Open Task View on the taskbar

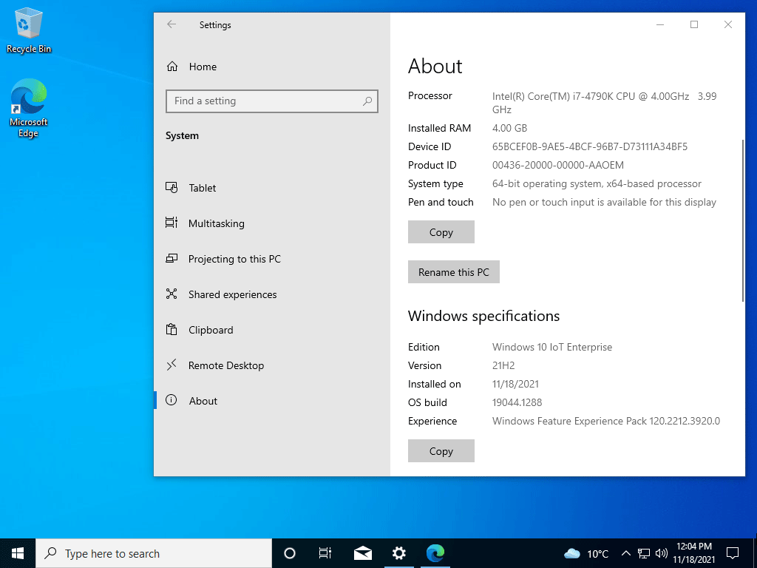point(325,553)
